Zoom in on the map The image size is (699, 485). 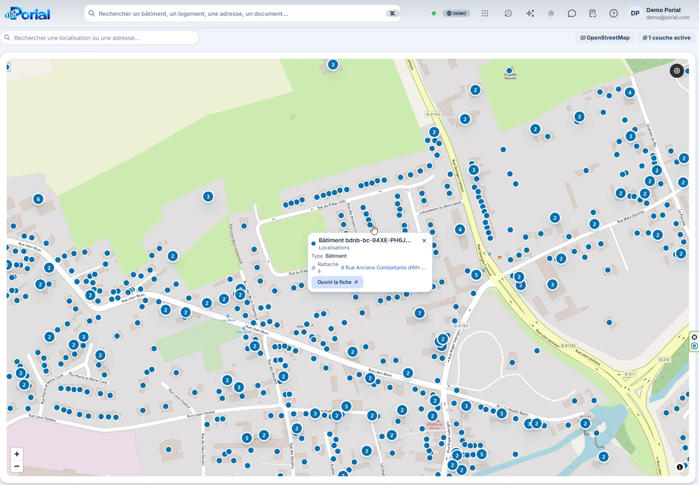(17, 454)
